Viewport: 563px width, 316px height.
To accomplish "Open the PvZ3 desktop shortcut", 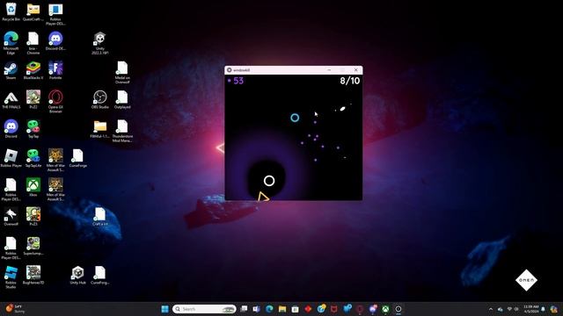I will 33,217.
